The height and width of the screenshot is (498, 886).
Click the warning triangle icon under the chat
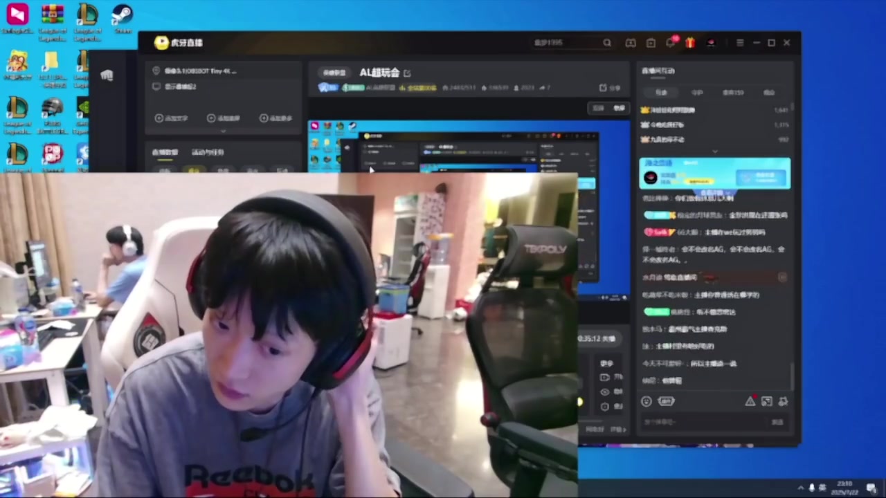pos(750,401)
